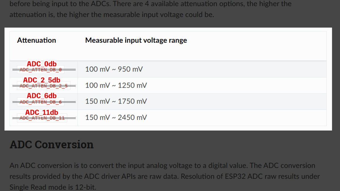
Task: Click the Attenuation column header
Action: click(x=37, y=40)
